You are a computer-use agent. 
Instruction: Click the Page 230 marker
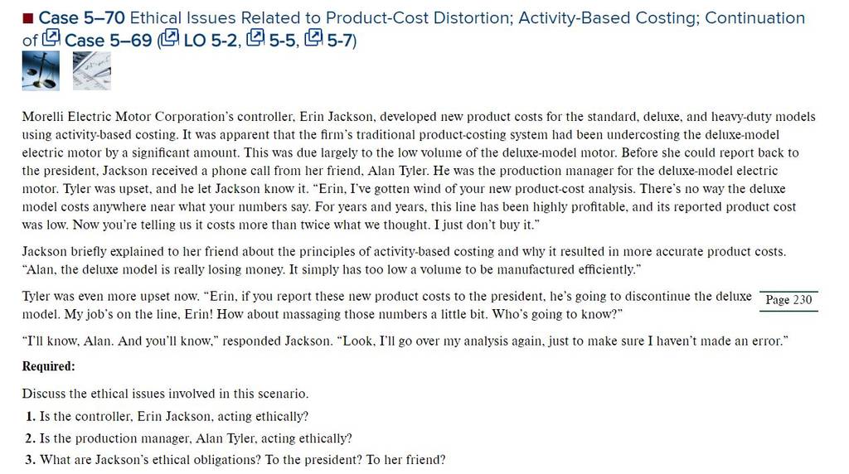click(789, 300)
